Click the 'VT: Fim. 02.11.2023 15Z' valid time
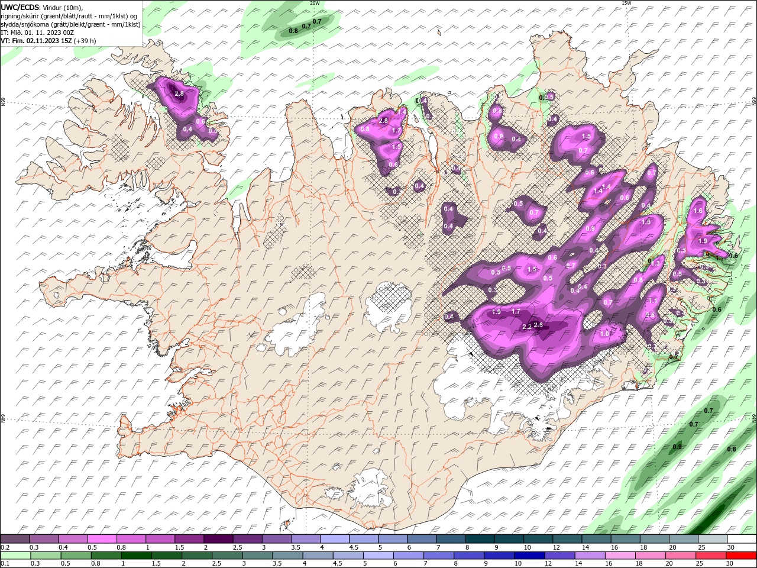The width and height of the screenshot is (757, 568). tap(37, 41)
